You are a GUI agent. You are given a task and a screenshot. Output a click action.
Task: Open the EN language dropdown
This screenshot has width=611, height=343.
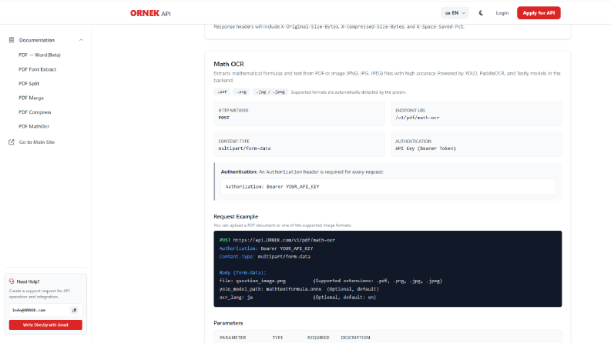pyautogui.click(x=455, y=13)
